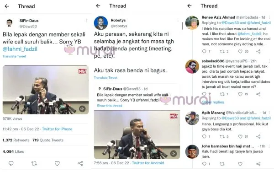This screenshot has height=183, width=274.
Task: Click Translate Tweet under the SiFir-Daus tweet
Action: click(x=14, y=56)
